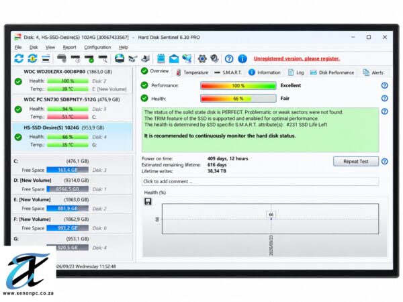403x302 pixels.
Task: Select the HS-SSD-Desire(S) 1024G disk
Action: 73,137
